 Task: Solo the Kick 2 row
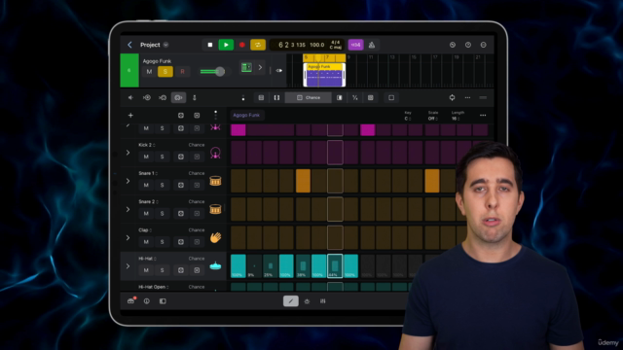(x=163, y=157)
